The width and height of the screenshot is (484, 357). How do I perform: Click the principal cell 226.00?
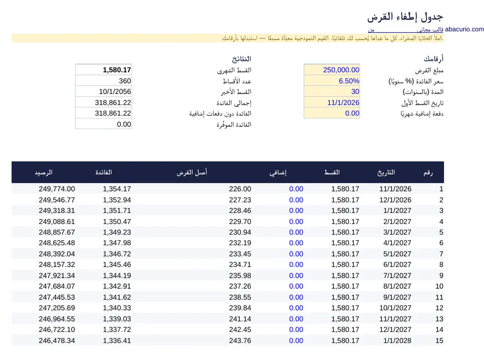coord(240,189)
